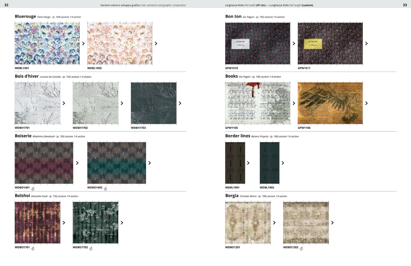The width and height of the screenshot is (411, 266).
Task: Click the Bois d'hiver collection heading
Action: 27,76
